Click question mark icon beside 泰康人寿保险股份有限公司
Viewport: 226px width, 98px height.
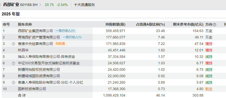pos(13,83)
